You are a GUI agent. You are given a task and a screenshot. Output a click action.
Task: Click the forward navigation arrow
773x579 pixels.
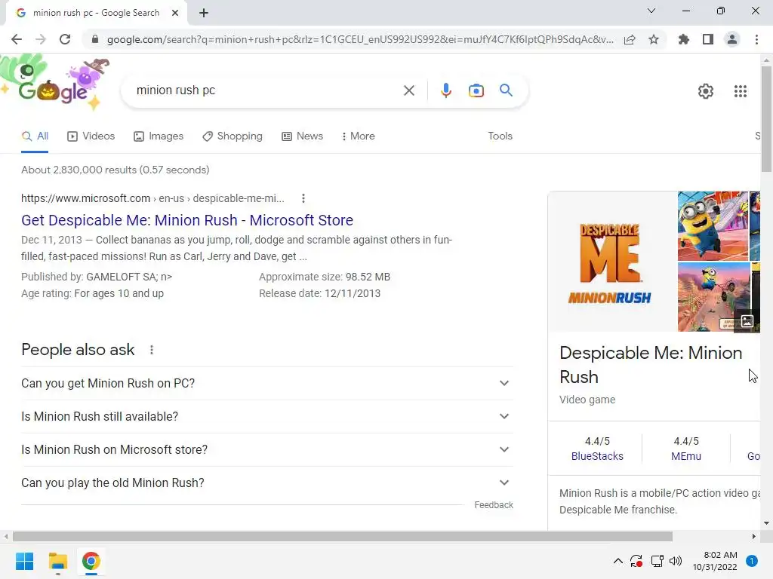click(x=41, y=39)
